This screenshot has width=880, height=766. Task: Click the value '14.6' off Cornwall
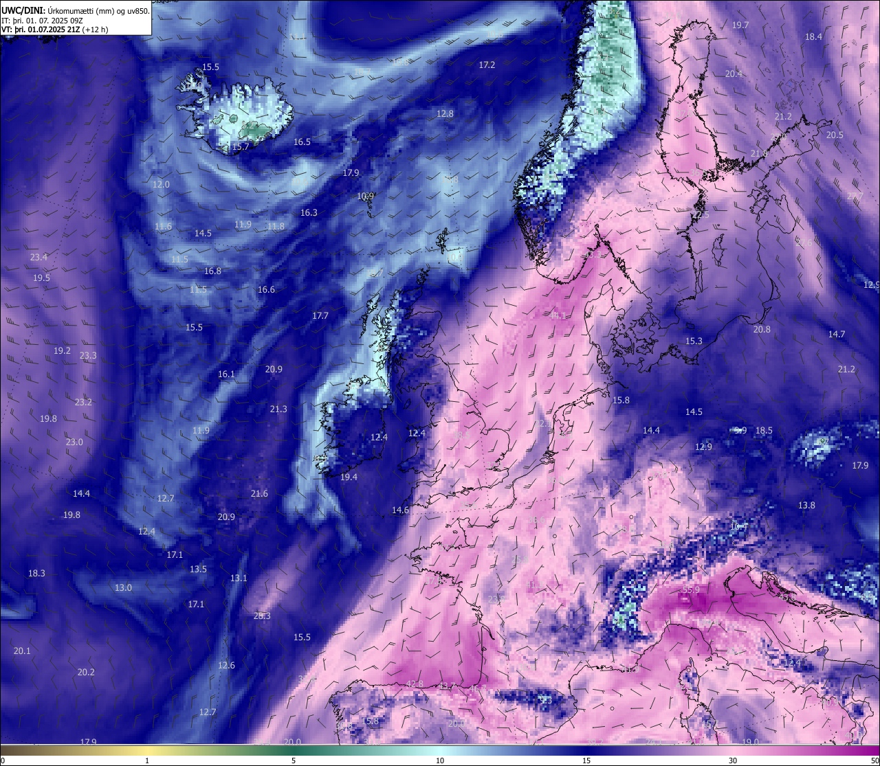400,510
